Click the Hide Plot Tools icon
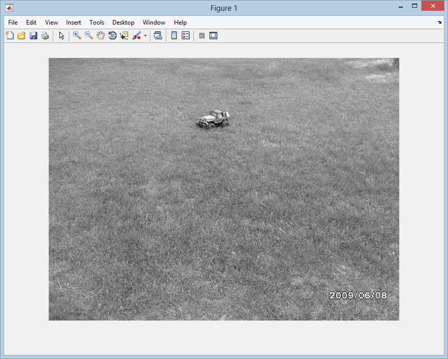 (202, 35)
